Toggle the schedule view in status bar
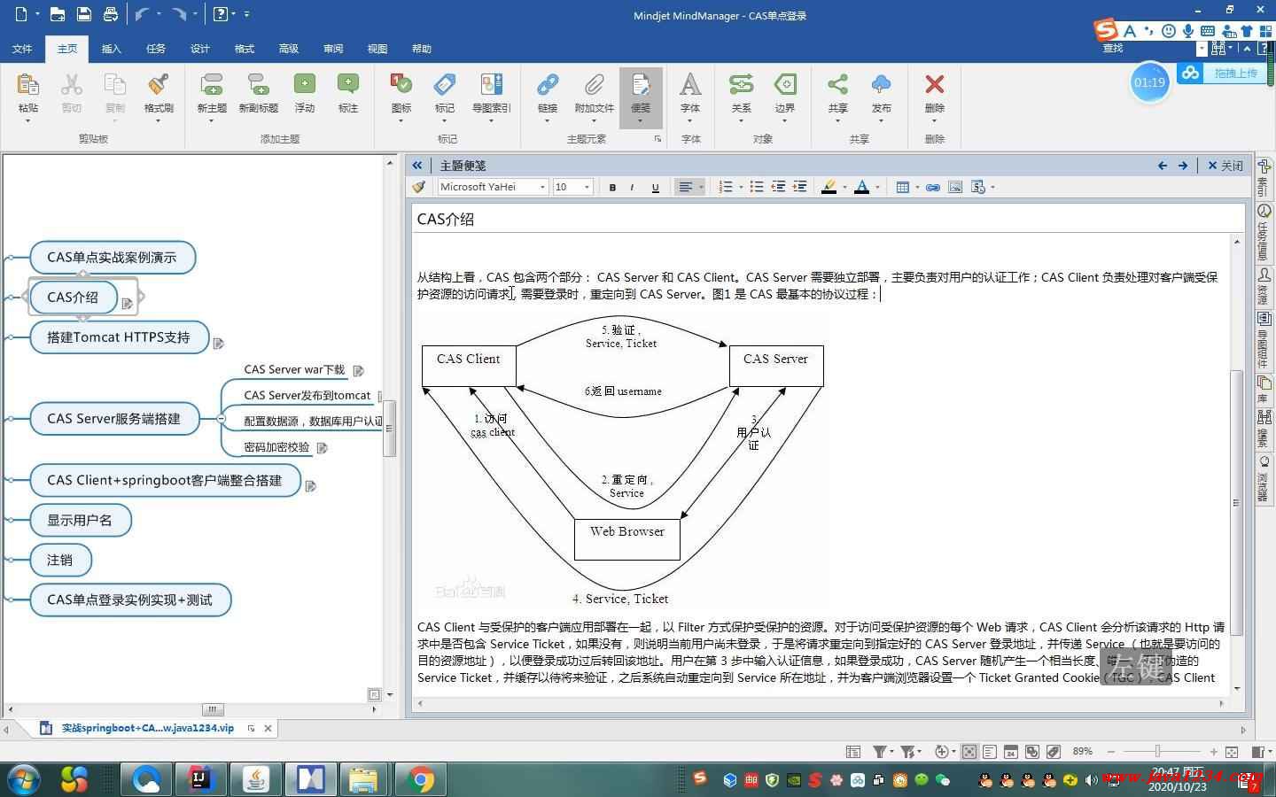 [x=1011, y=751]
